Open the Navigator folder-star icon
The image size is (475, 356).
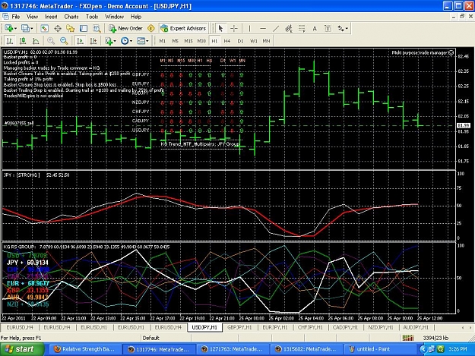[71, 28]
